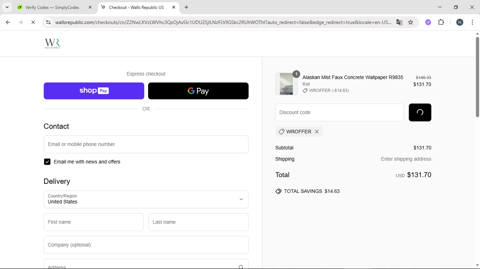480x269 pixels.
Task: Click the Shop Pay express checkout button
Action: click(x=94, y=91)
